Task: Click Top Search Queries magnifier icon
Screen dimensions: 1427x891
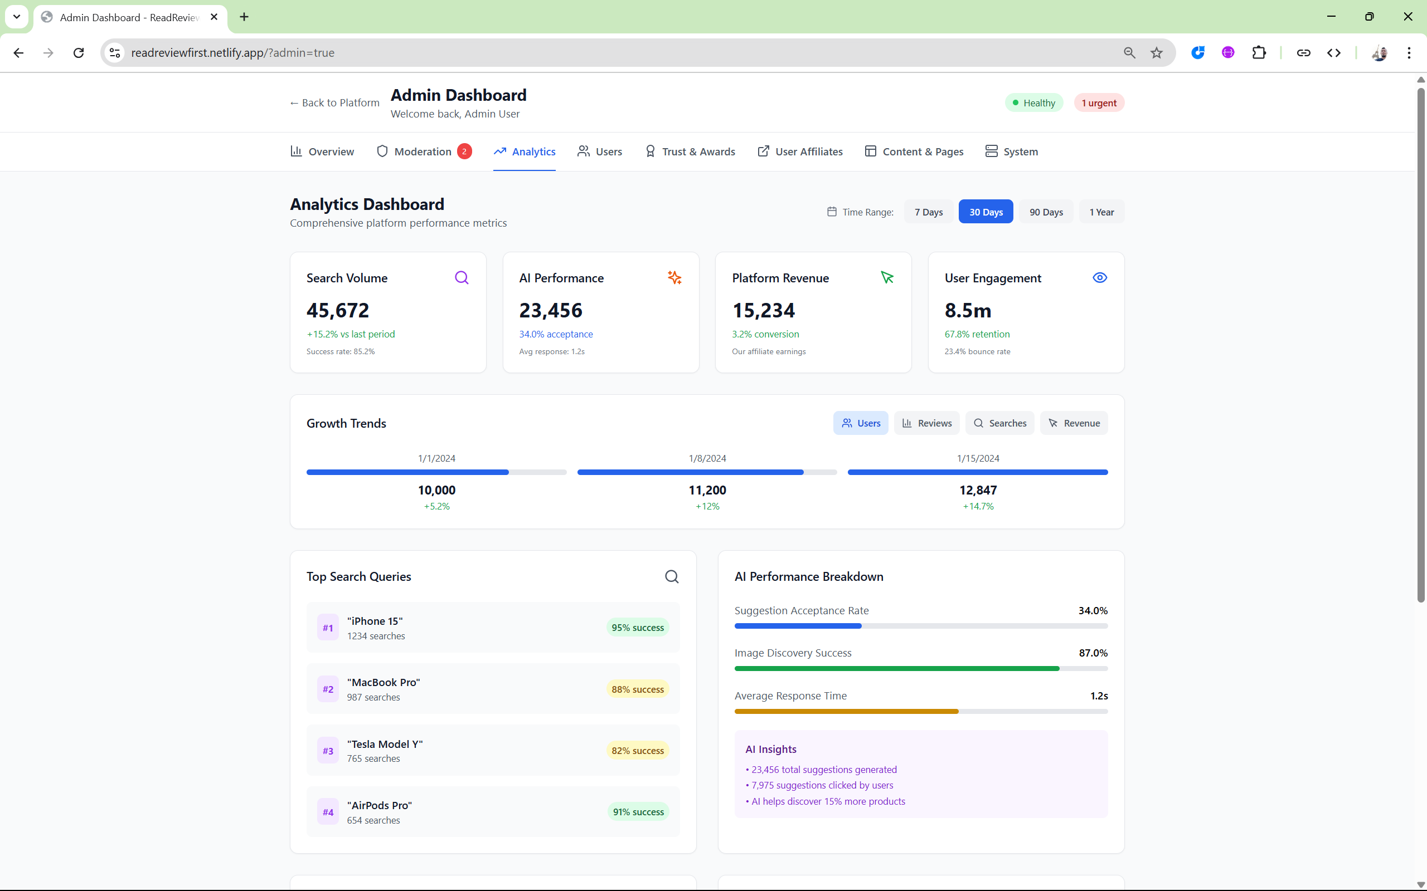Action: (672, 576)
